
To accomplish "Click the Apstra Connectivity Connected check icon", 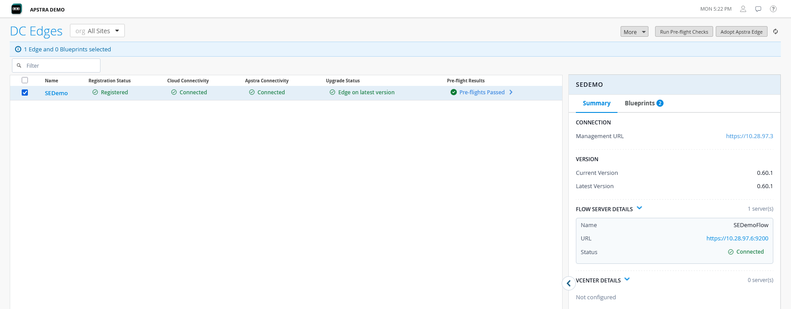I will tap(252, 92).
